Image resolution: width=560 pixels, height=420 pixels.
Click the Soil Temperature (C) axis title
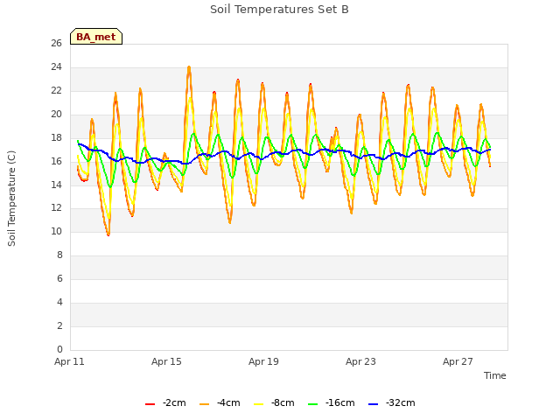(11, 199)
